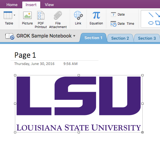Image resolution: width=160 pixels, height=148 pixels.
Task: Select the LSU logo image
Action: point(79,104)
